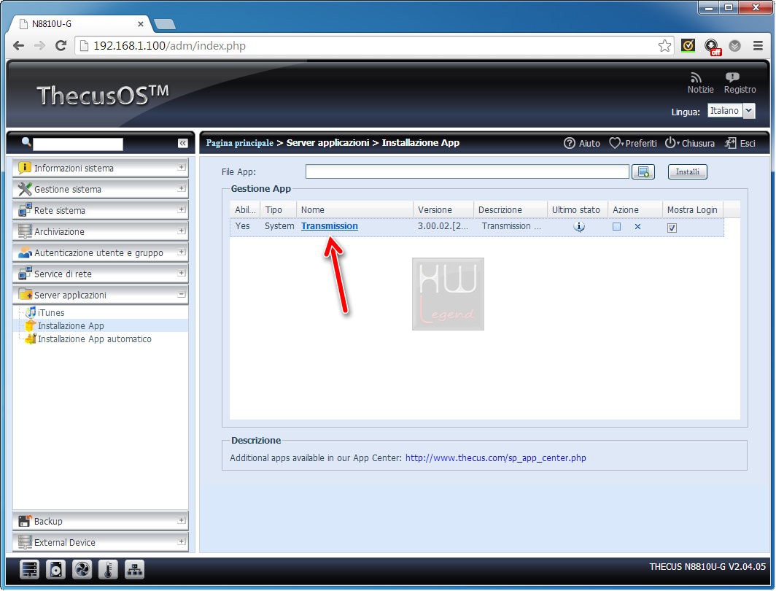Screen dimensions: 776x591
Task: Click the Gestione sistema tools icon
Action: (x=24, y=188)
